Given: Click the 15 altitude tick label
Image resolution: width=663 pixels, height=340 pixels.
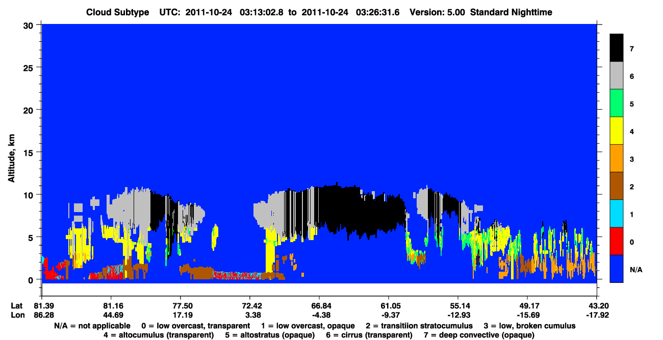Looking at the screenshot, I should tap(30, 152).
